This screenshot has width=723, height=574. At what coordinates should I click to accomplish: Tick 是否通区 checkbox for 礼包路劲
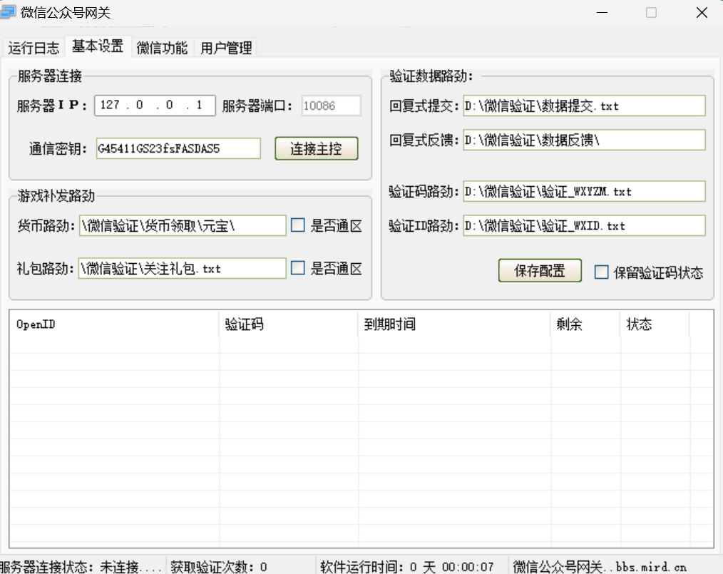point(298,268)
